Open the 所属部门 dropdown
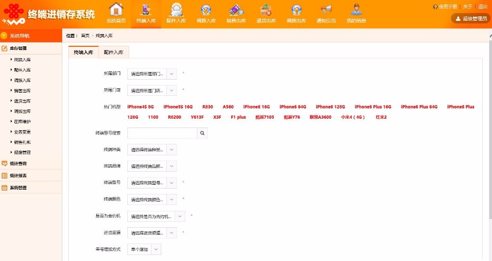This screenshot has width=492, height=261. pos(152,74)
